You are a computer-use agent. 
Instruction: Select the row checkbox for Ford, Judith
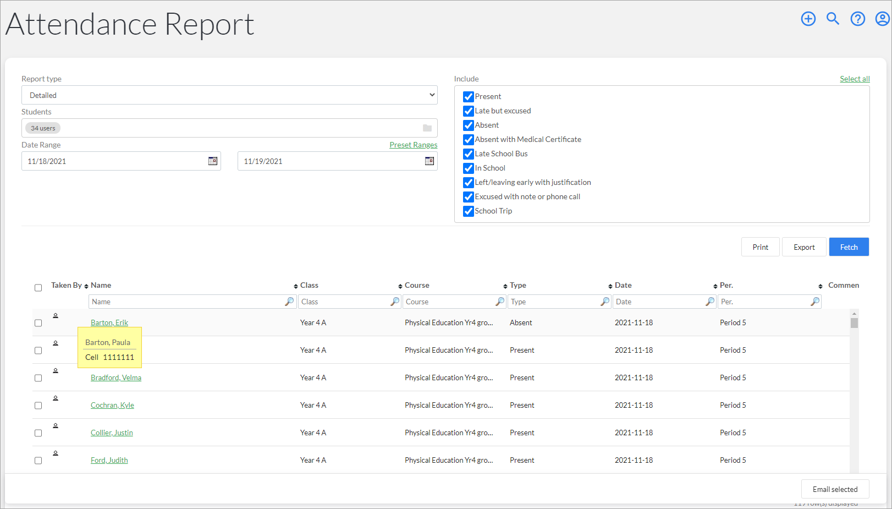(x=38, y=461)
